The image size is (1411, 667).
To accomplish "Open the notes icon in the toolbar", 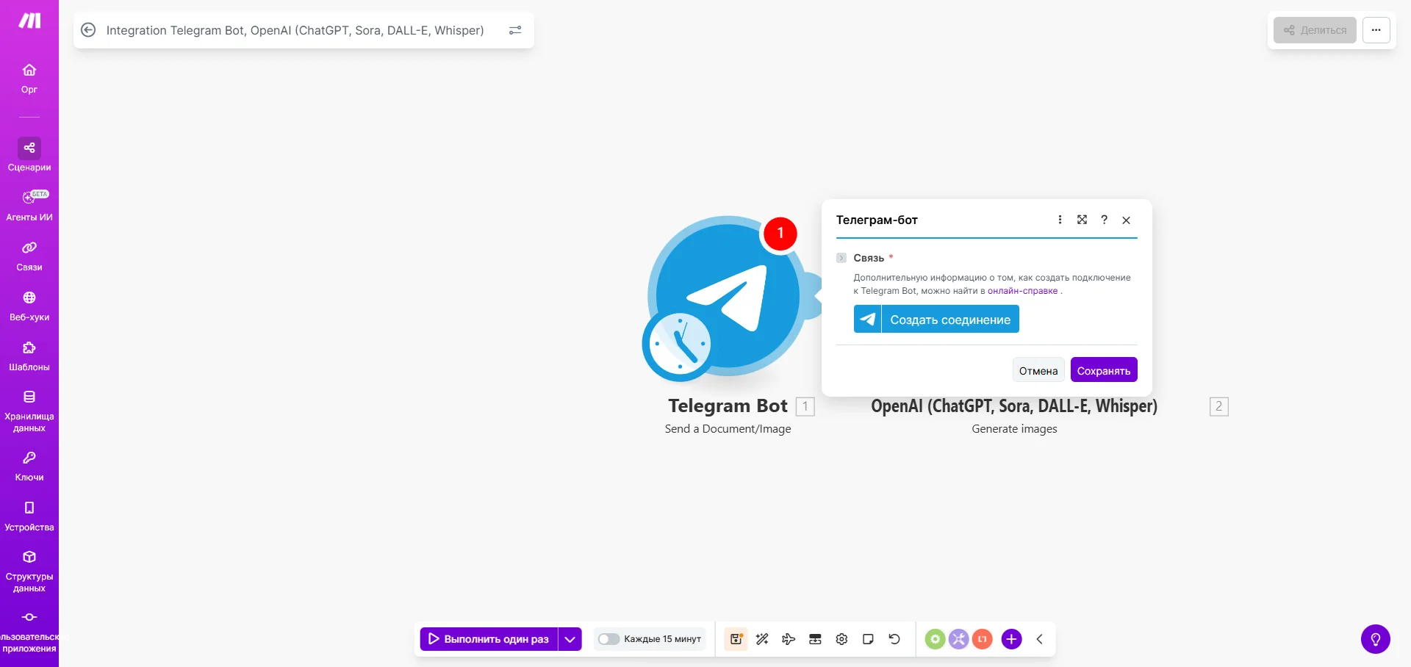I will coord(868,639).
